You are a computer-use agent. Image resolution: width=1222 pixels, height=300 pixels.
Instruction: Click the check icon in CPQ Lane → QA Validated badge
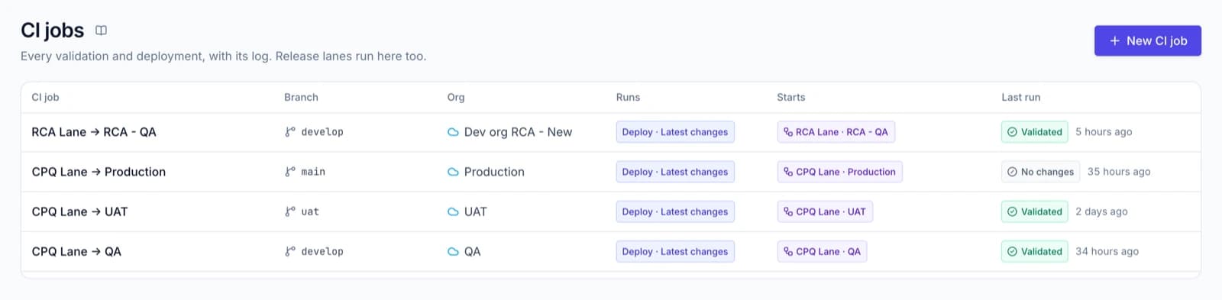click(1012, 251)
